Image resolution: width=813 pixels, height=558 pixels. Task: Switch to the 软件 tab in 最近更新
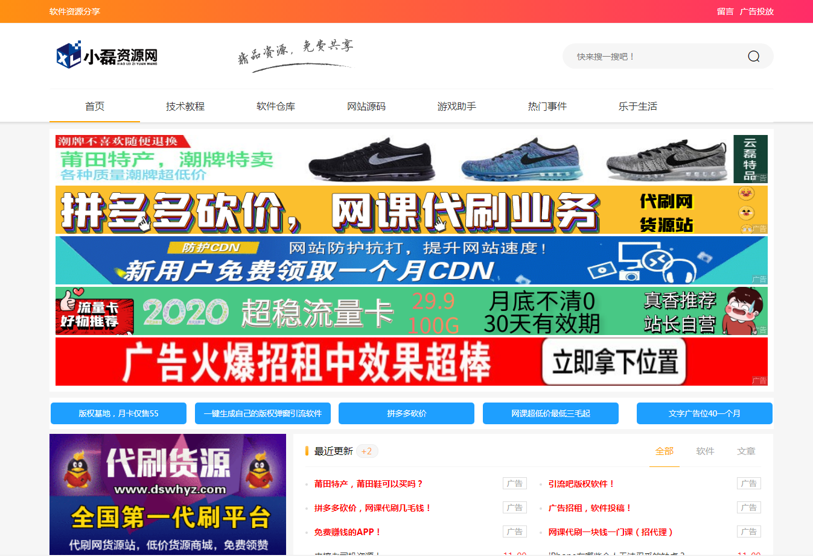(705, 451)
